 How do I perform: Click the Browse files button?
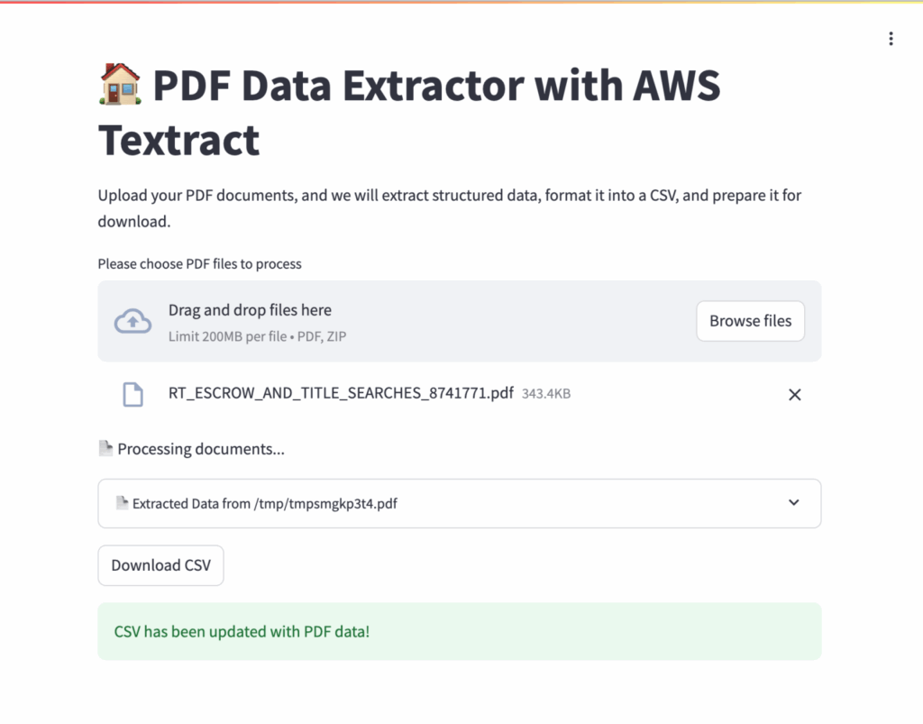point(750,321)
